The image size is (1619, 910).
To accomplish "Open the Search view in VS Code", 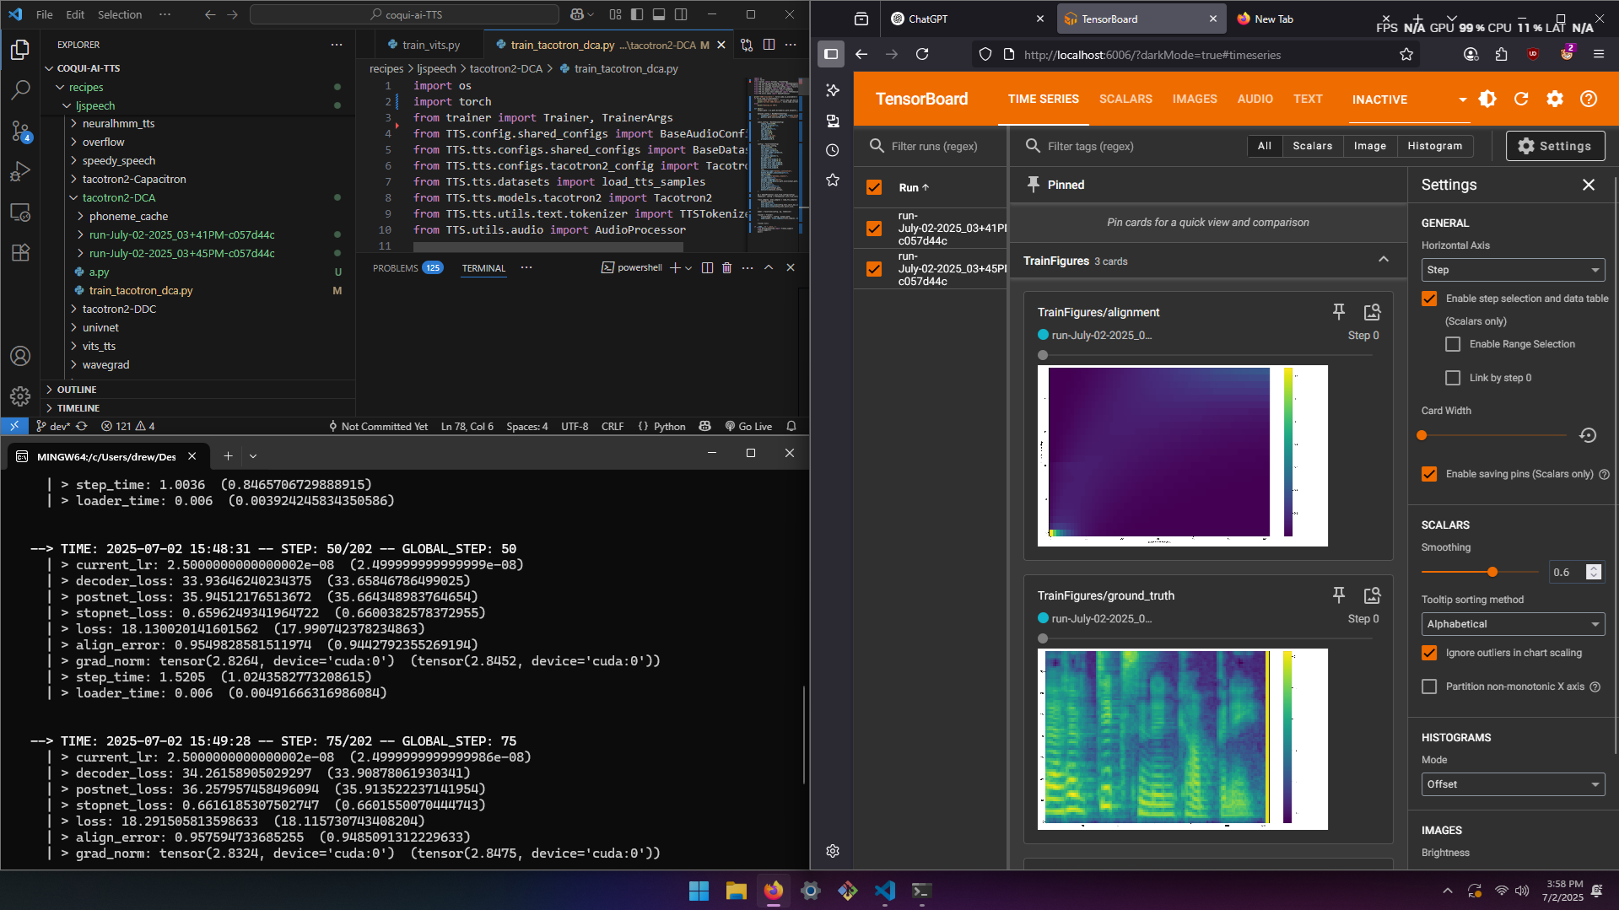I will tap(20, 90).
